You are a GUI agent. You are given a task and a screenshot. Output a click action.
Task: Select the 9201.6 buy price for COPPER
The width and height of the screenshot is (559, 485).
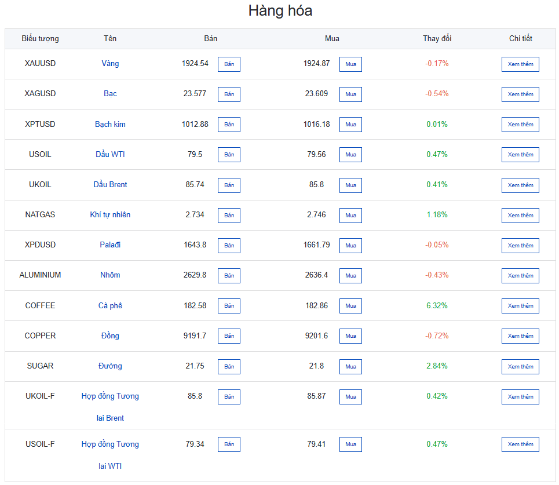pos(317,336)
